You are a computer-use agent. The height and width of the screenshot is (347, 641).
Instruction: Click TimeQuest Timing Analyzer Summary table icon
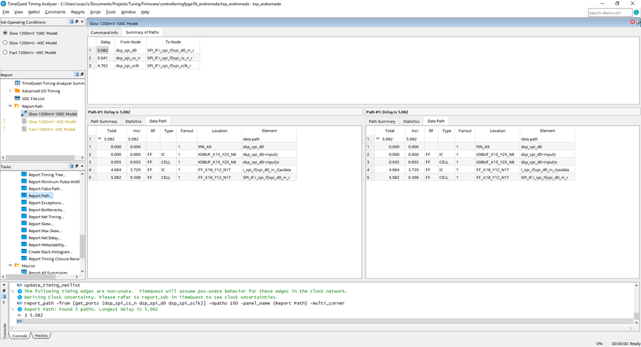(x=18, y=83)
